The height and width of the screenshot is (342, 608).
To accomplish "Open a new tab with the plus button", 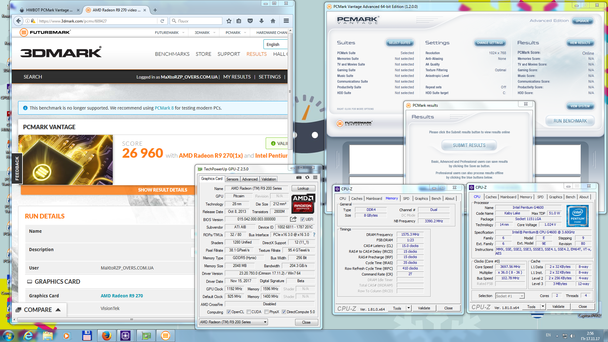I will (155, 10).
